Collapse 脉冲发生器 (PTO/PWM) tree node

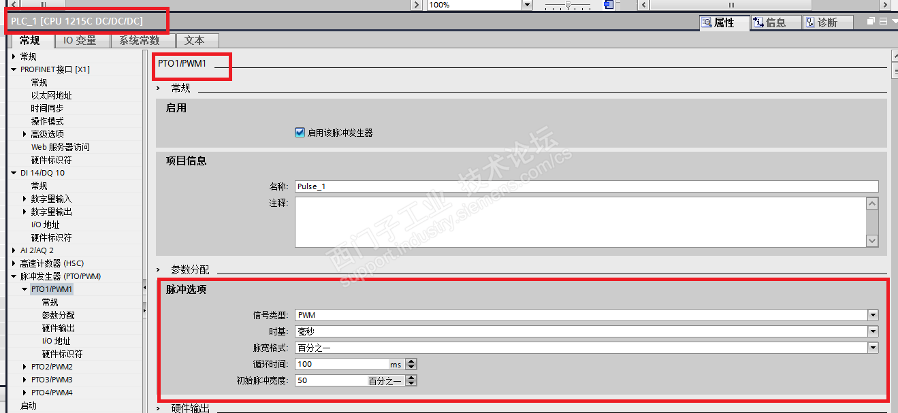tap(14, 276)
